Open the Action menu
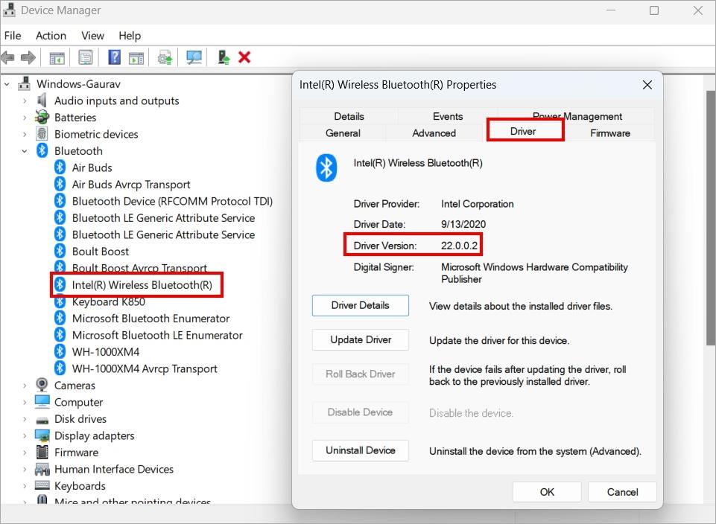 pyautogui.click(x=51, y=36)
